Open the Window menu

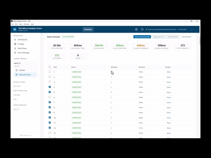[26, 24]
